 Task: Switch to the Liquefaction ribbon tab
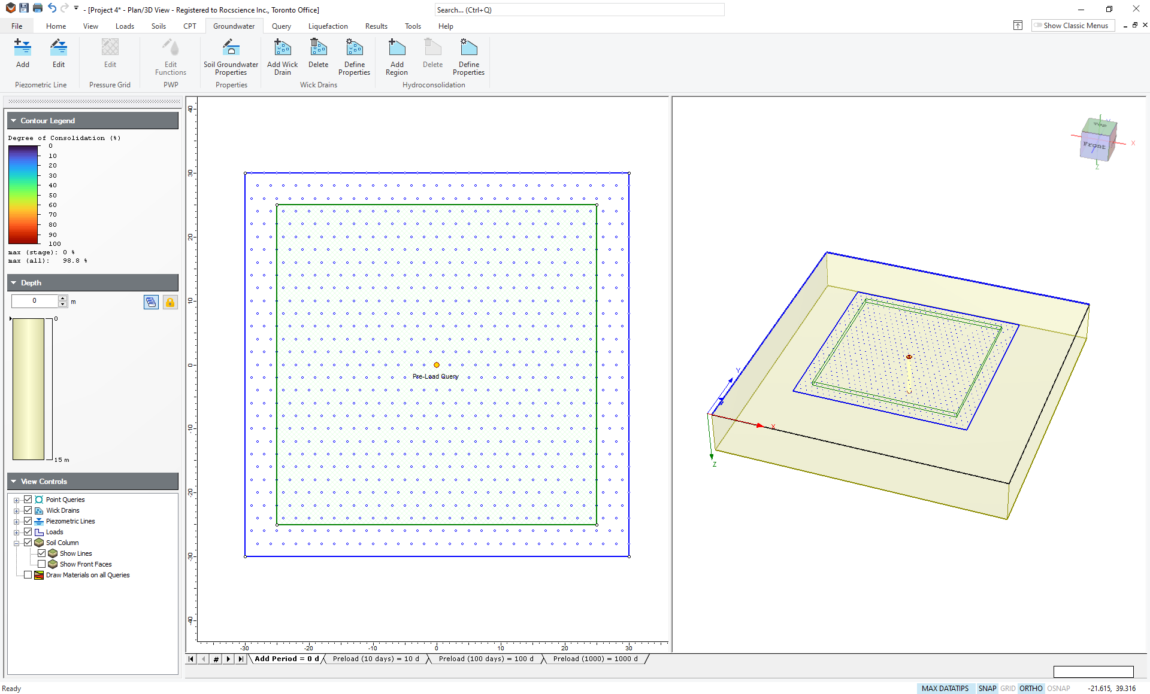click(x=328, y=26)
